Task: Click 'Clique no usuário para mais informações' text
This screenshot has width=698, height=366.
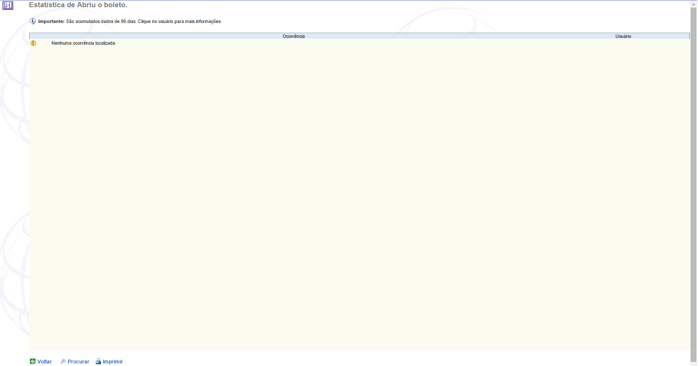Action: pyautogui.click(x=180, y=21)
